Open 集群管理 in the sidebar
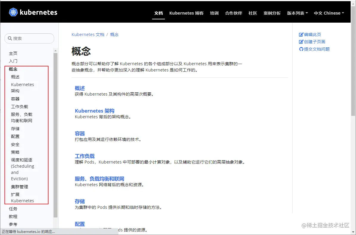 tap(20, 187)
